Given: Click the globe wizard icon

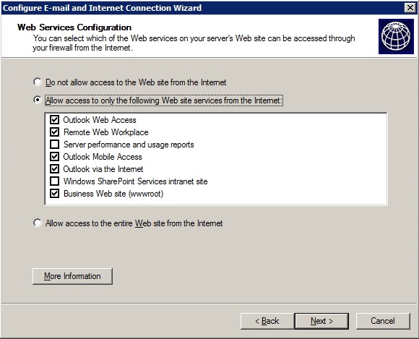Looking at the screenshot, I should [396, 36].
